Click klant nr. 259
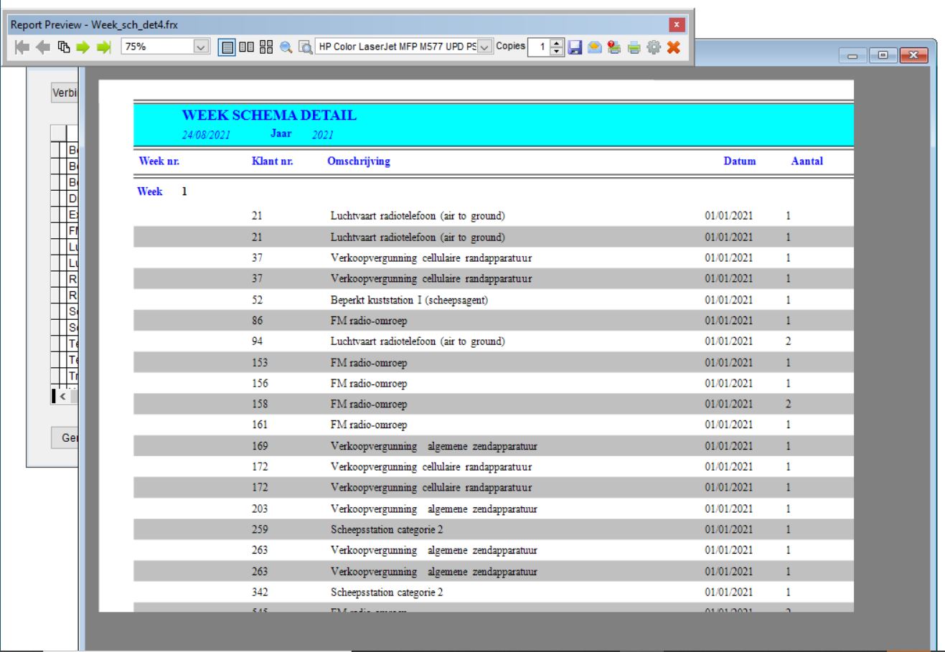 click(260, 529)
